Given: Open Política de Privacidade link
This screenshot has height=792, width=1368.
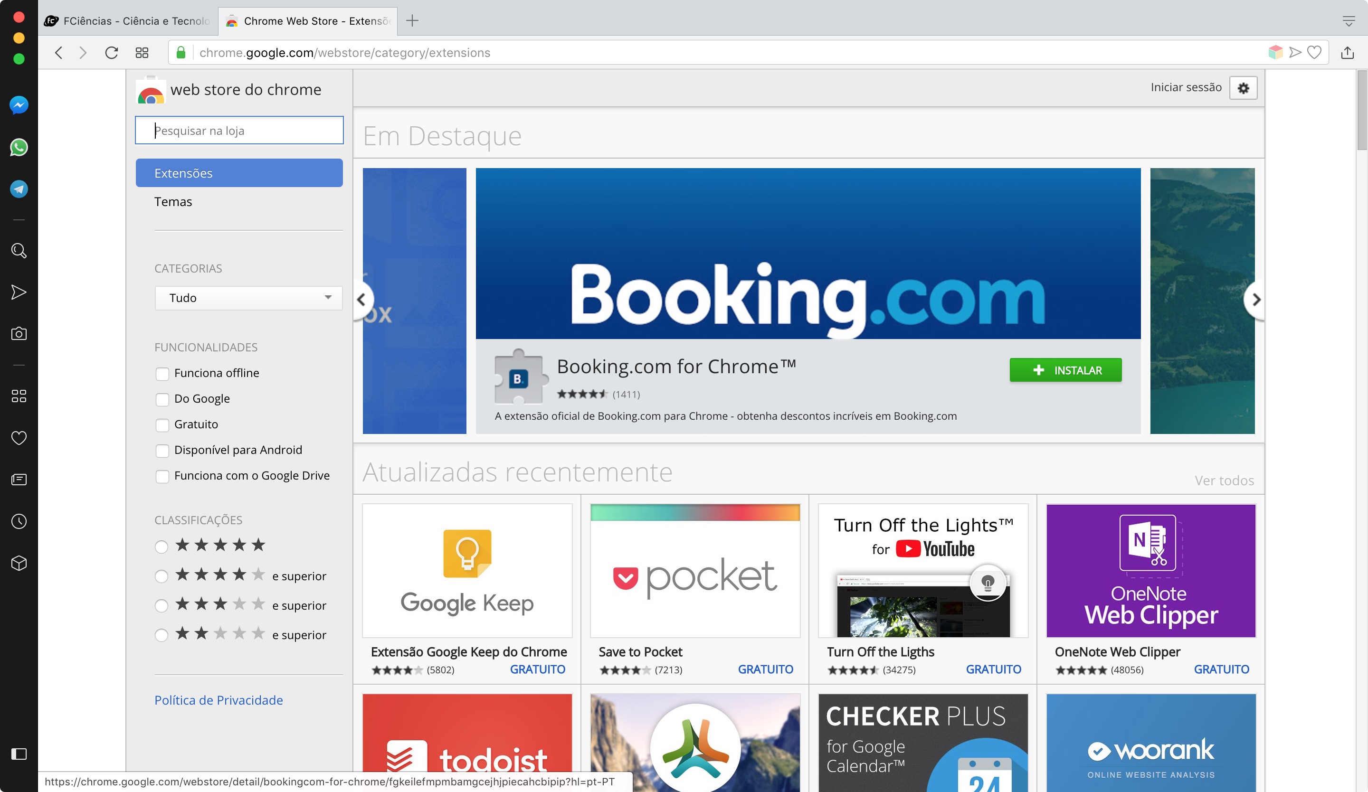Looking at the screenshot, I should coord(219,700).
